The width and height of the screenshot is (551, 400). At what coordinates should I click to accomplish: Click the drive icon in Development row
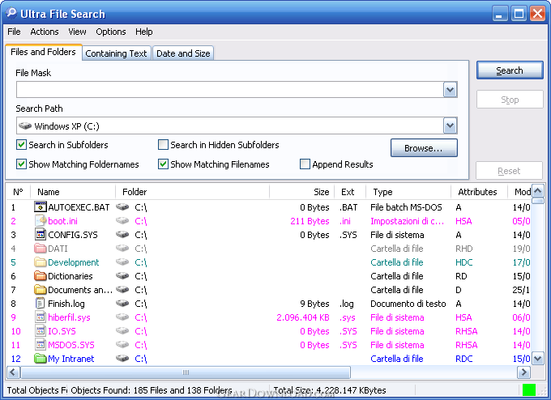122,262
